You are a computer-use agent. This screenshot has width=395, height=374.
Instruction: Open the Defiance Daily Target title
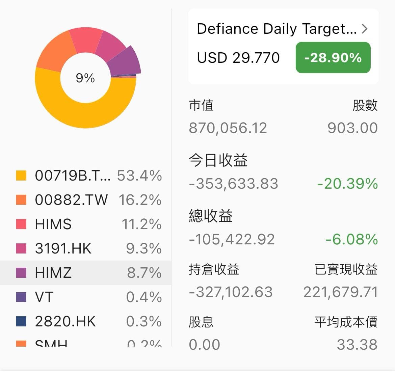coord(276,29)
